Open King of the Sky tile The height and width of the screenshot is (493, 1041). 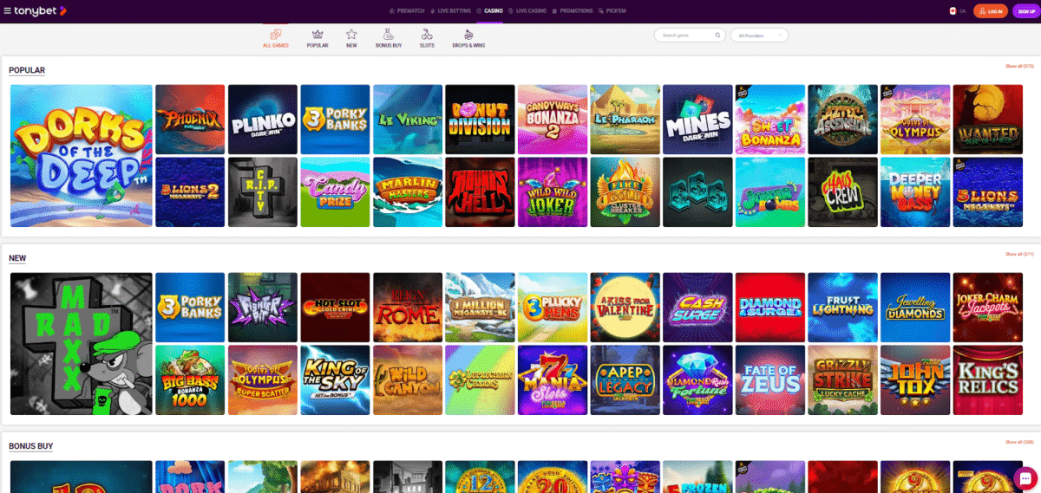[x=336, y=380]
